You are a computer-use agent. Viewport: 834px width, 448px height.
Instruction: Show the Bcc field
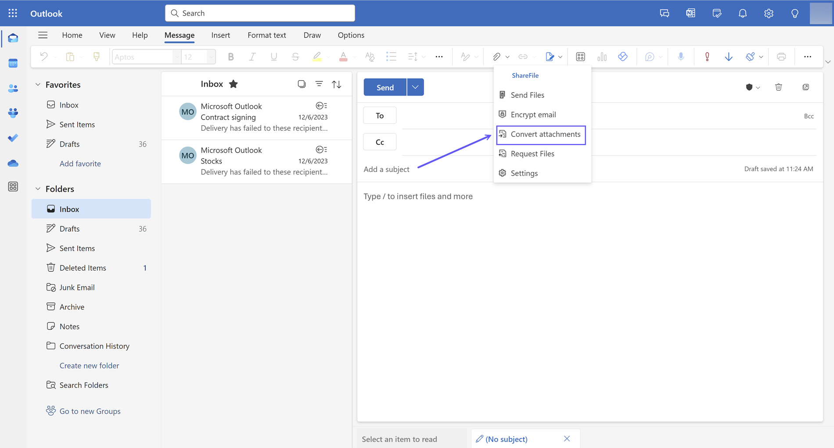[809, 116]
